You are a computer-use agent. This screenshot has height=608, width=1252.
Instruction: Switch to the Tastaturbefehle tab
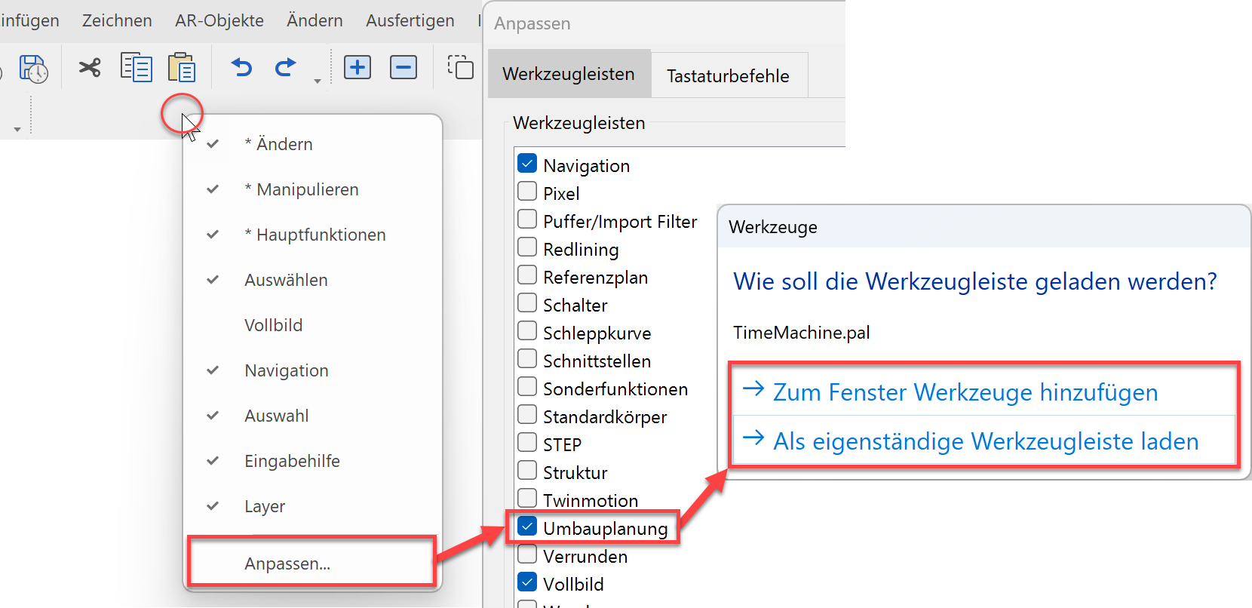(728, 75)
